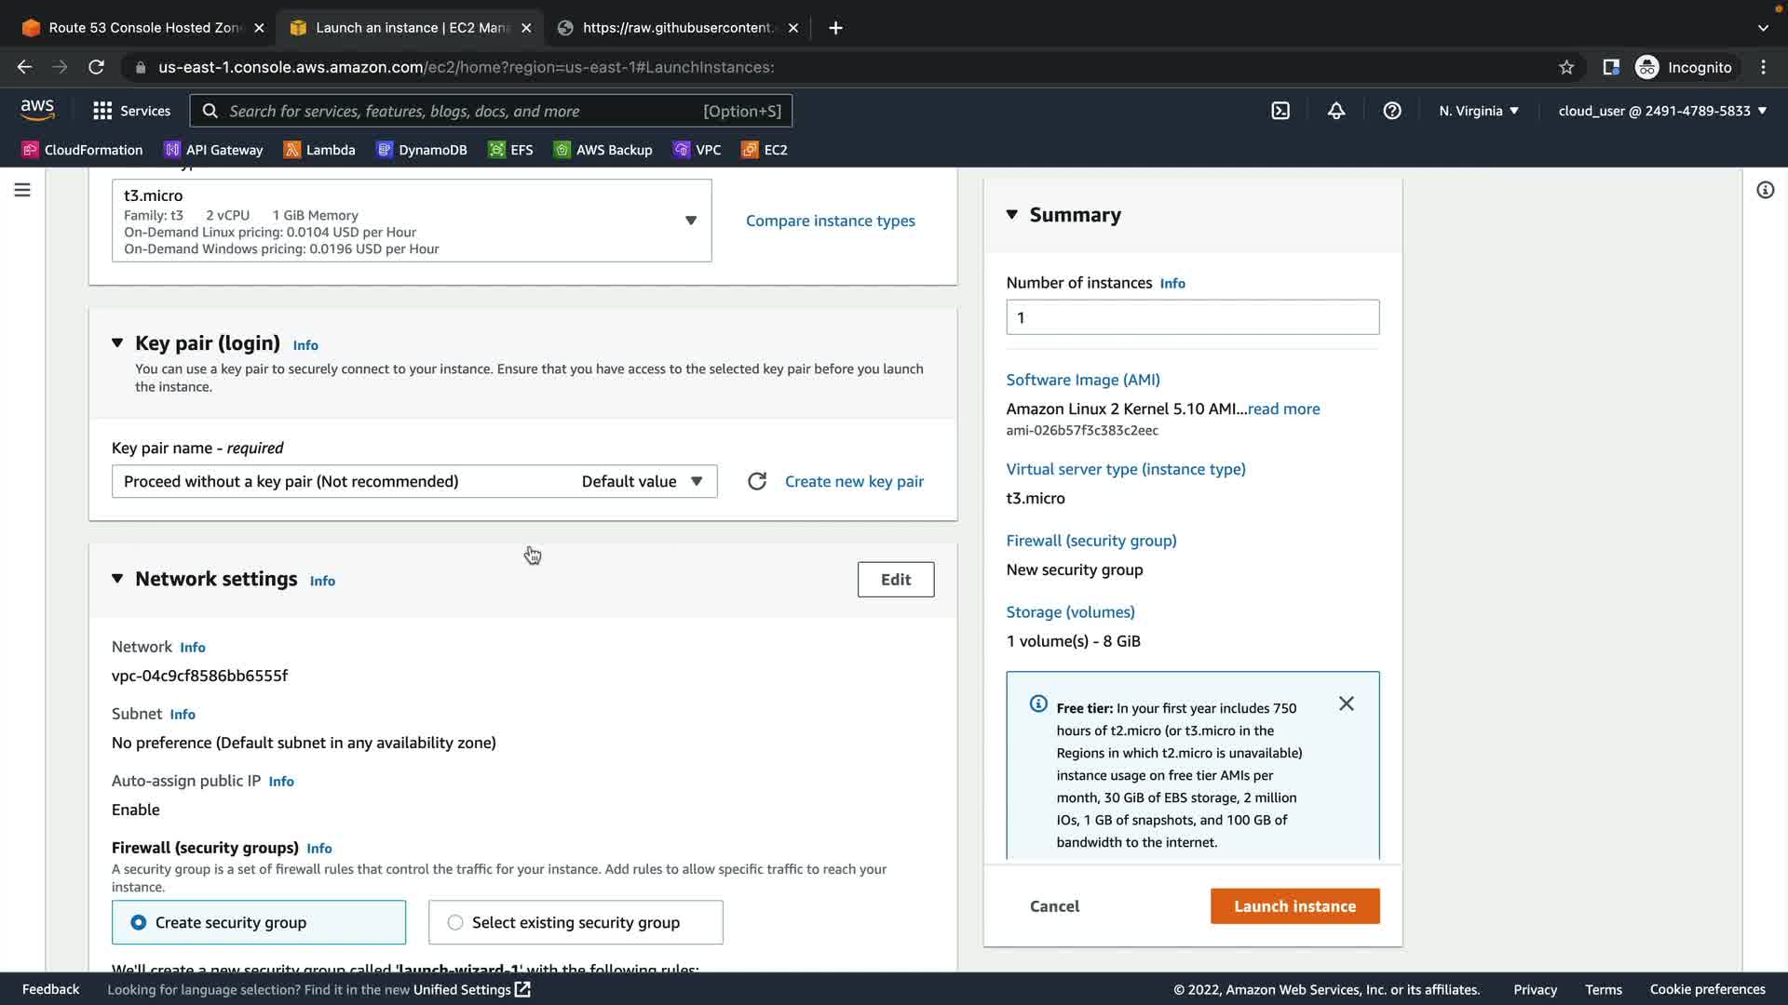1788x1005 pixels.
Task: Collapse the Summary panel section
Action: [1012, 215]
